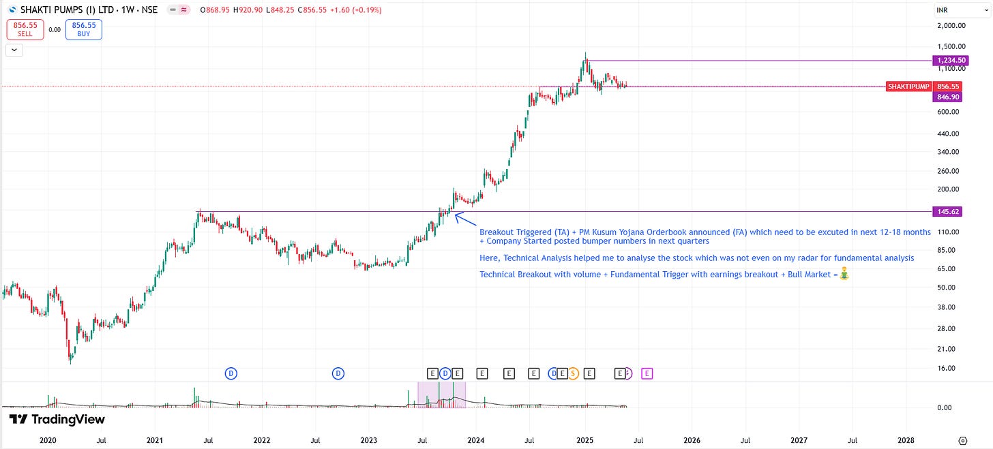
Task: Click the 2028 time axis label
Action: 906,441
